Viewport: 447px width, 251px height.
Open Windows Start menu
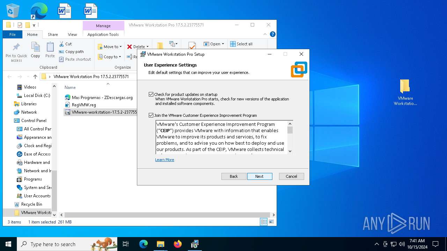click(8, 244)
